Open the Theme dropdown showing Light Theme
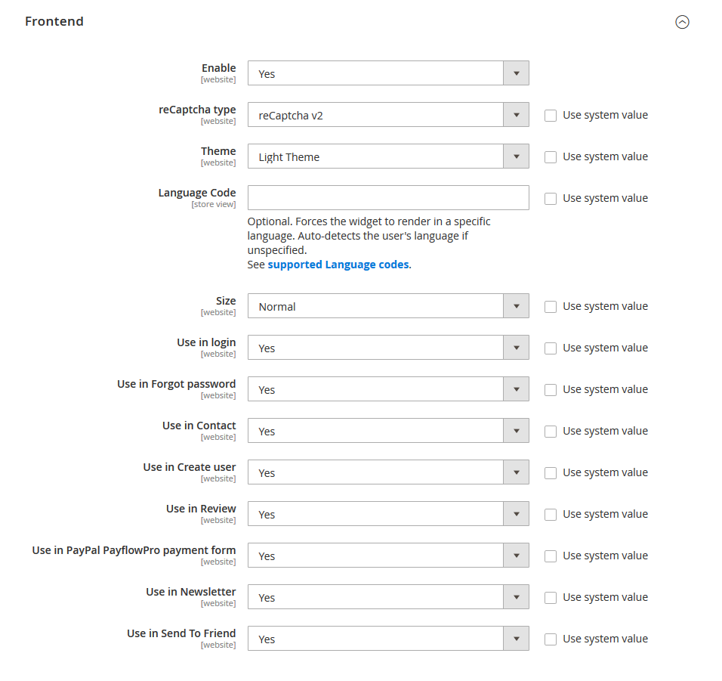 pos(388,156)
